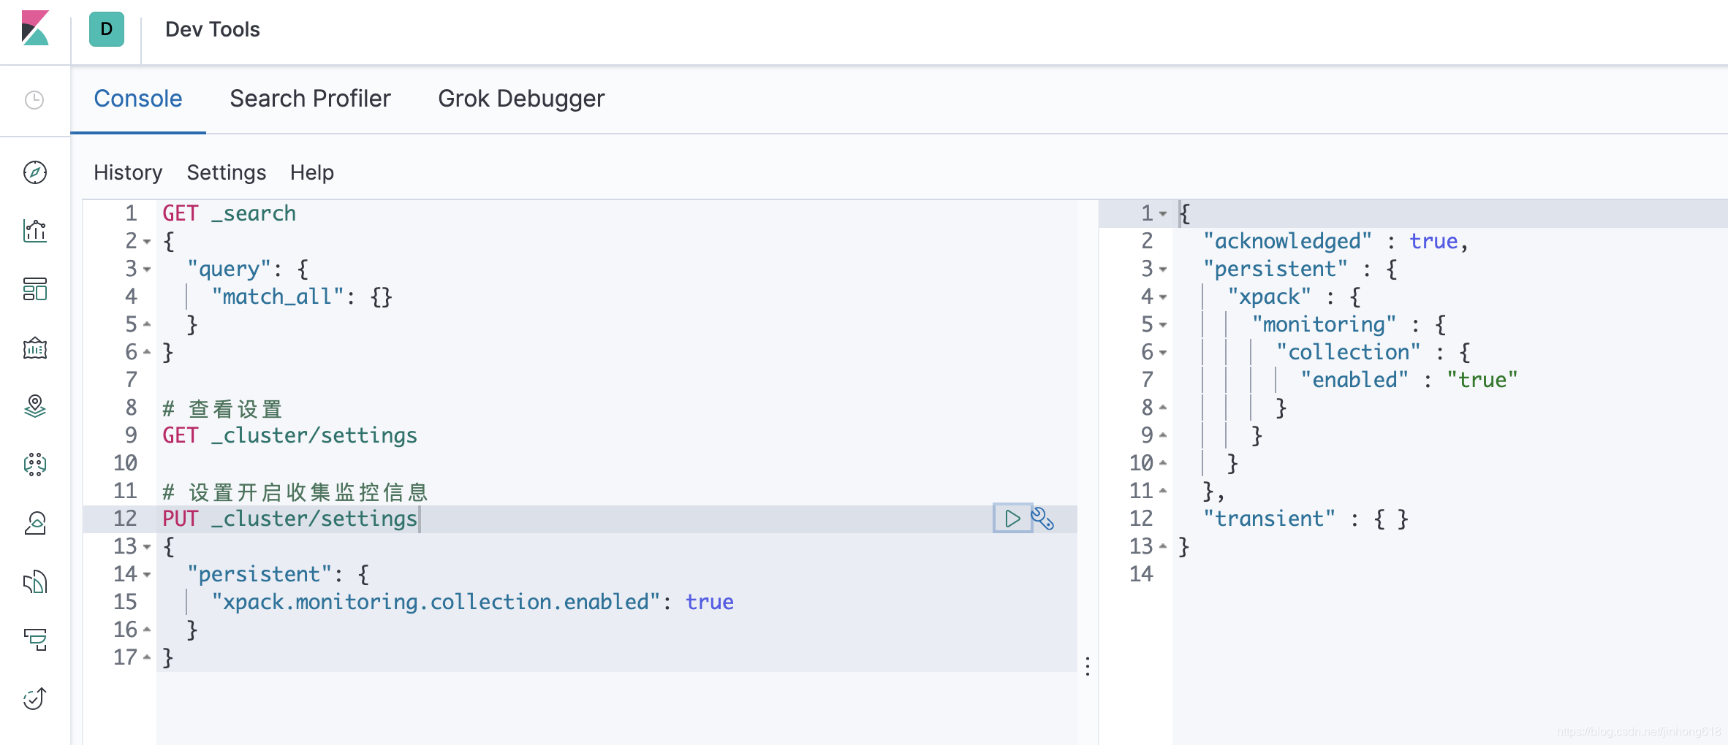Open console History

click(128, 172)
